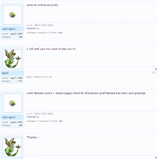Edit the Tuesday 12:02 AM post

[x=61, y=121]
